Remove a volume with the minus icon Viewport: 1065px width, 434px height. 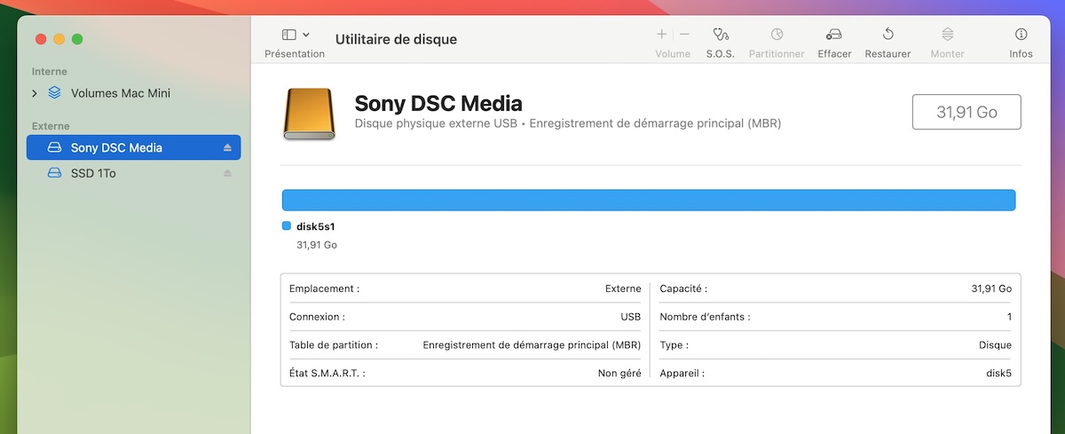pyautogui.click(x=684, y=35)
